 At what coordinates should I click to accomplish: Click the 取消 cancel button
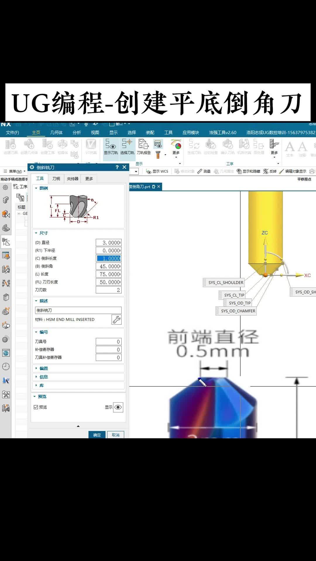[x=116, y=435]
